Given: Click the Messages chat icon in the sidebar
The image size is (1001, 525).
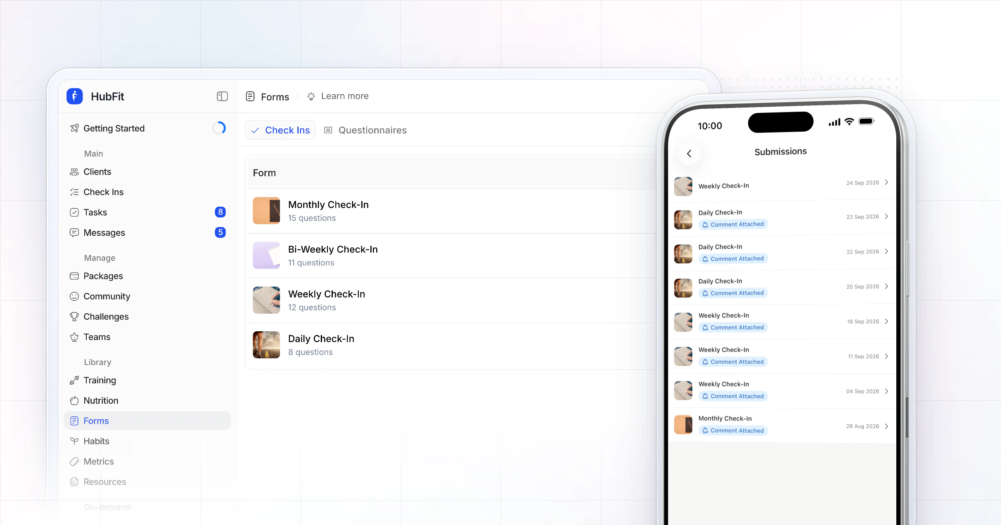Looking at the screenshot, I should 74,232.
